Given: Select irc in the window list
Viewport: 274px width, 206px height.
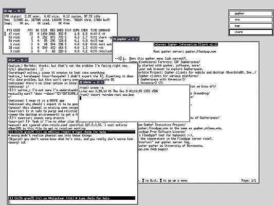Looking at the screenshot, I should click(x=251, y=20).
